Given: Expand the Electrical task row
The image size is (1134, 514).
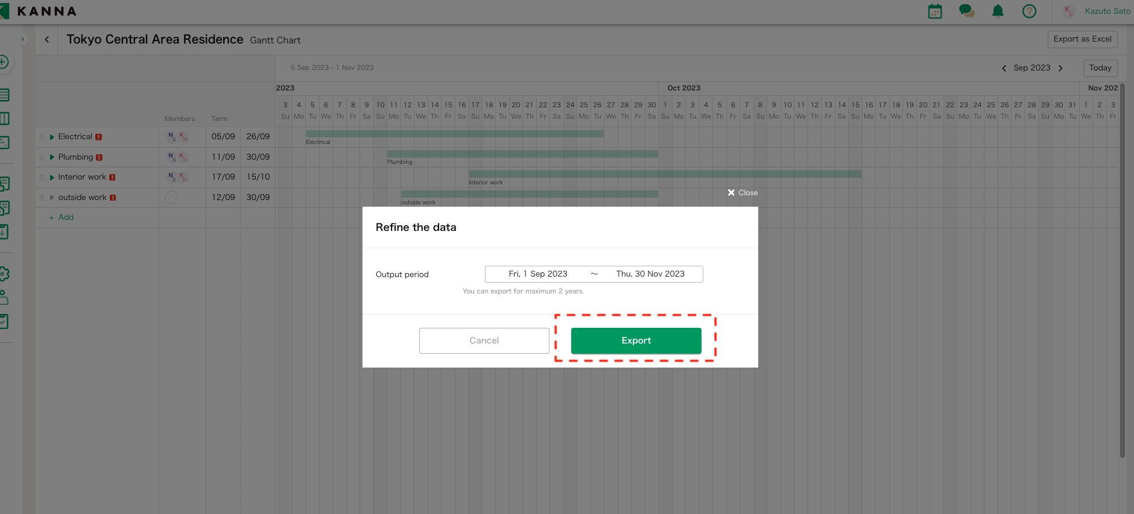Looking at the screenshot, I should point(52,137).
